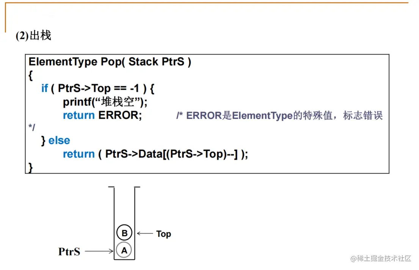Screen dimensions: 419x270
Task: Click the PtrS label below the code
Action: [69, 251]
